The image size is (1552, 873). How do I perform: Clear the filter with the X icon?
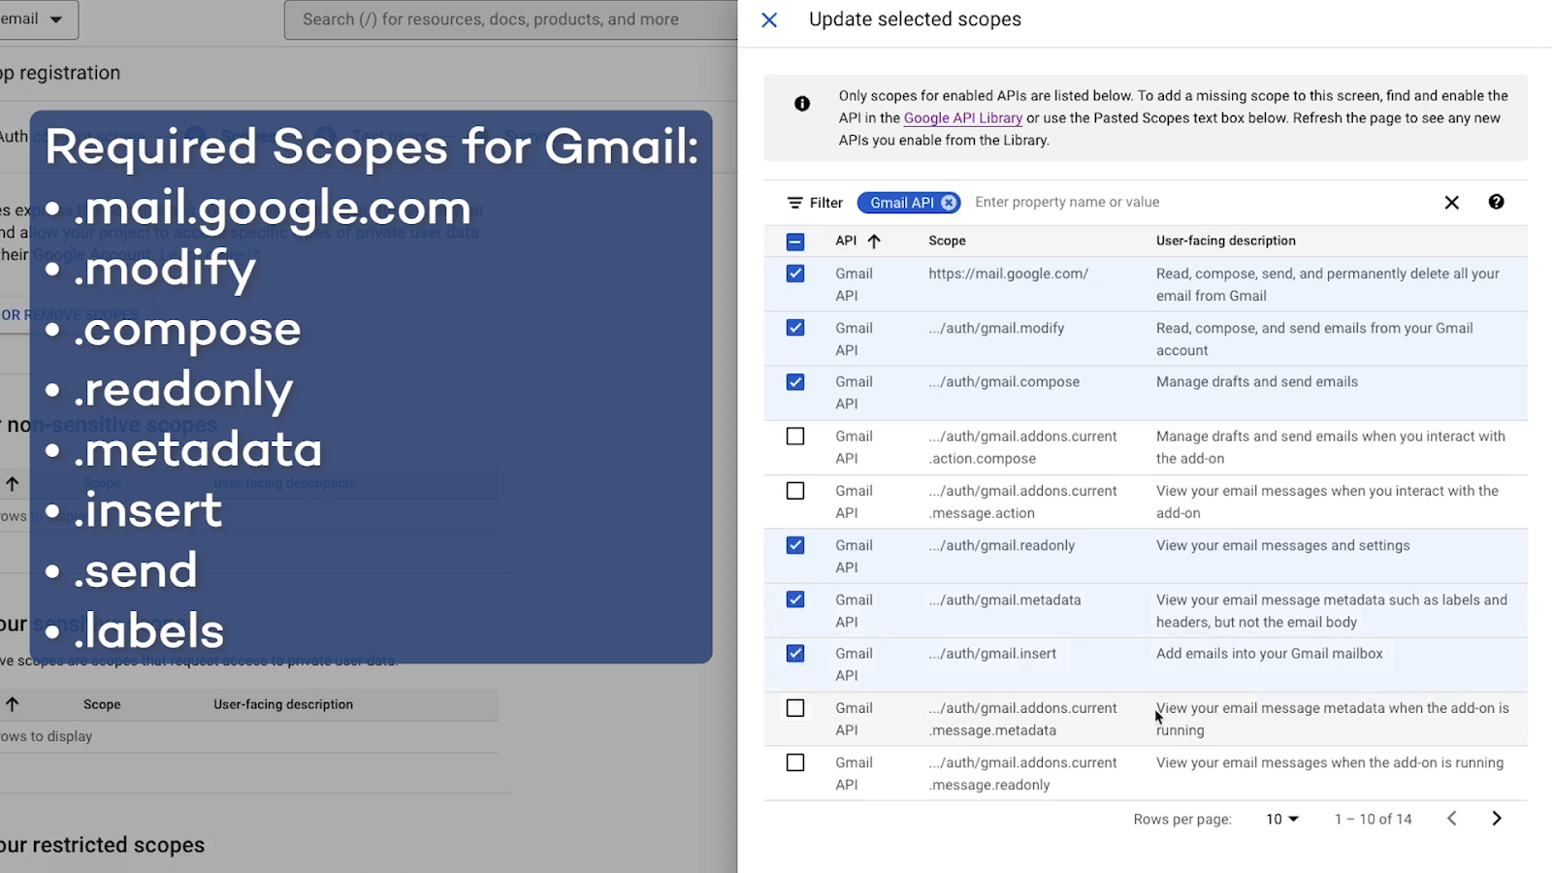point(1451,203)
